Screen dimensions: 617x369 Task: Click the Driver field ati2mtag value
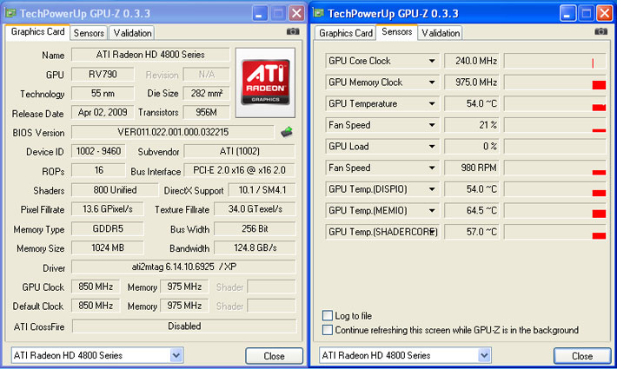(x=183, y=267)
